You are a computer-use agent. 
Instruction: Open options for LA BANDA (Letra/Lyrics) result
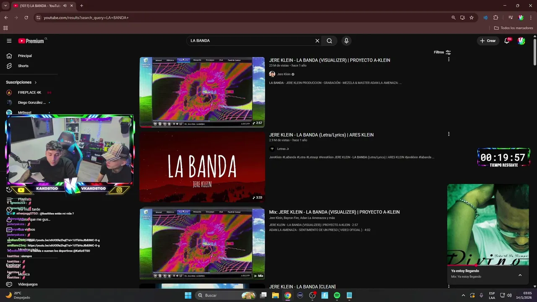pyautogui.click(x=448, y=134)
